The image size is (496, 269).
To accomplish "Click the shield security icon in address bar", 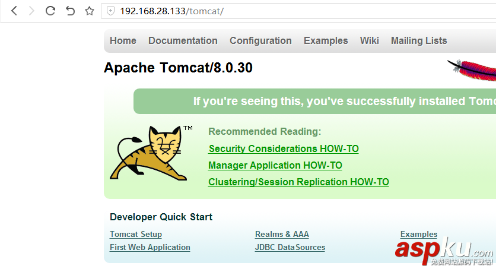I will pos(110,11).
